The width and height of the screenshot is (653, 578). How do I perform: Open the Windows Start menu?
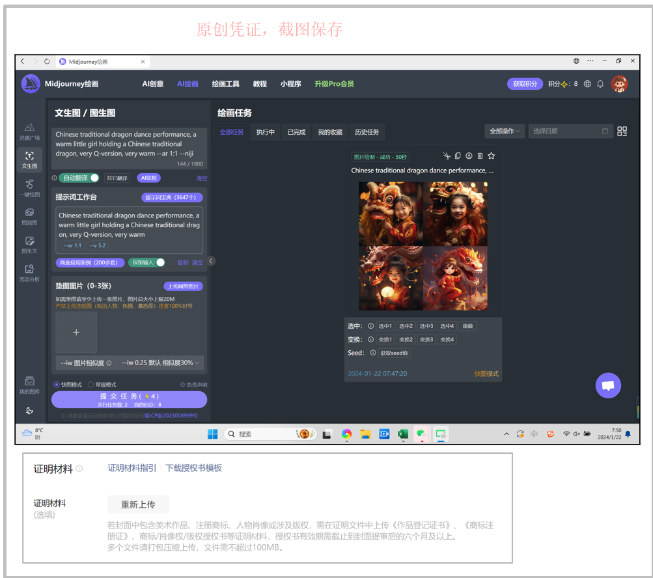point(212,434)
